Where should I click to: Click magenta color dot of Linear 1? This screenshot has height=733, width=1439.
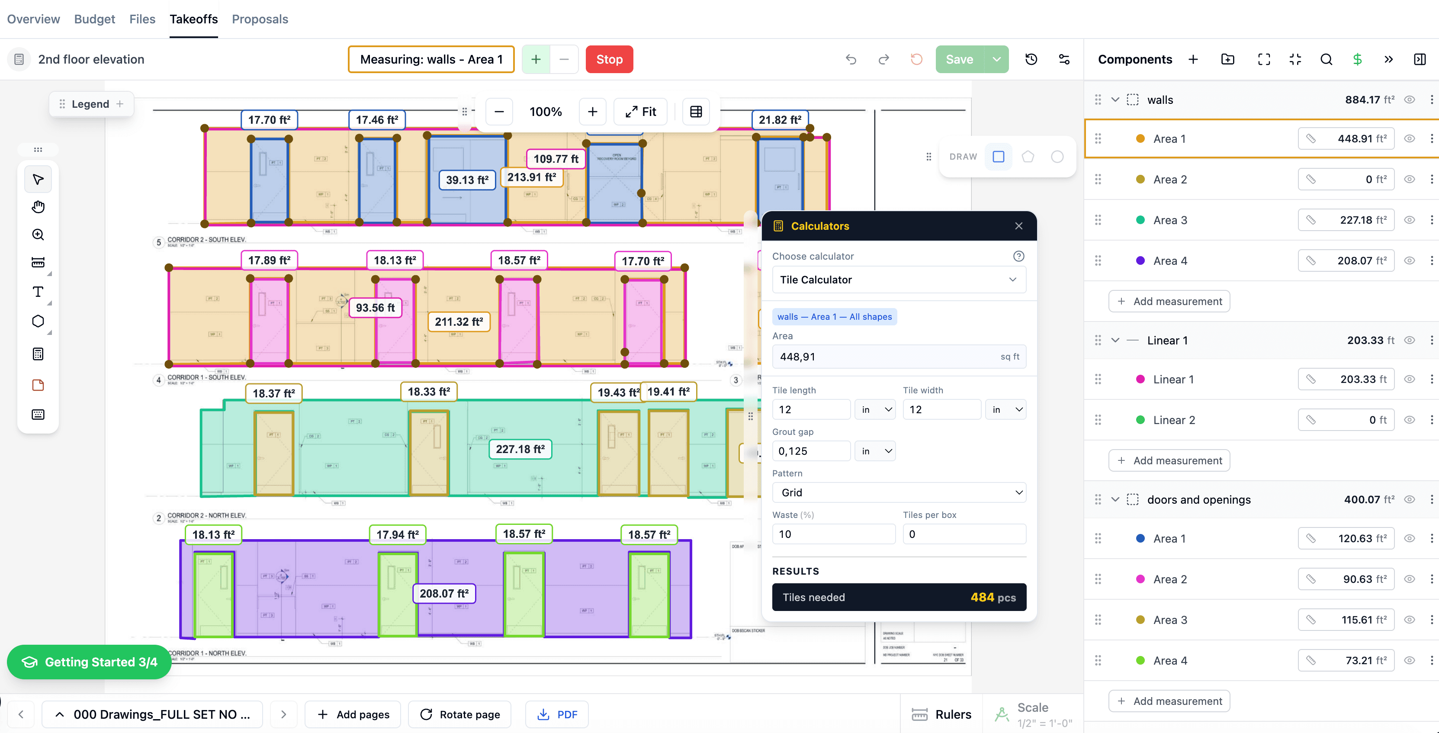pos(1141,379)
